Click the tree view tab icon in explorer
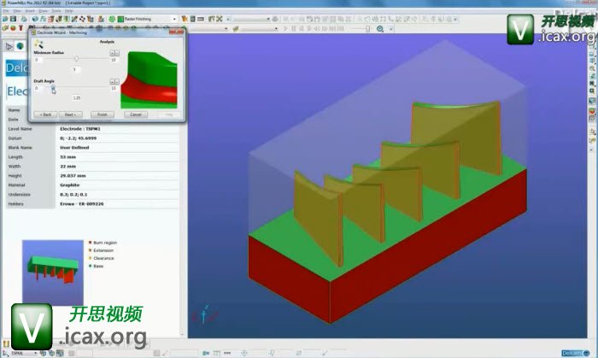Screen dimensions: 598x358 coord(9,46)
